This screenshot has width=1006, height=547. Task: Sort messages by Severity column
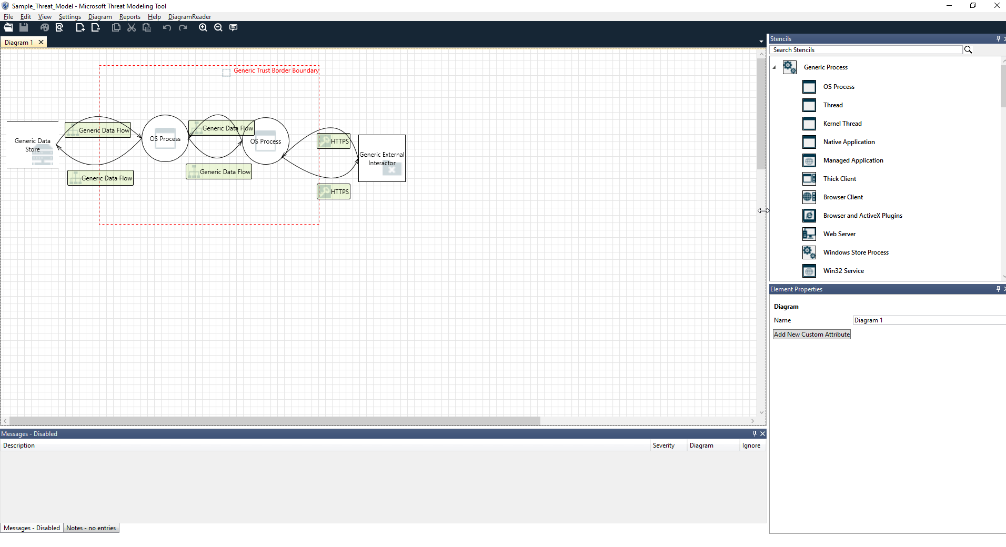pos(668,445)
